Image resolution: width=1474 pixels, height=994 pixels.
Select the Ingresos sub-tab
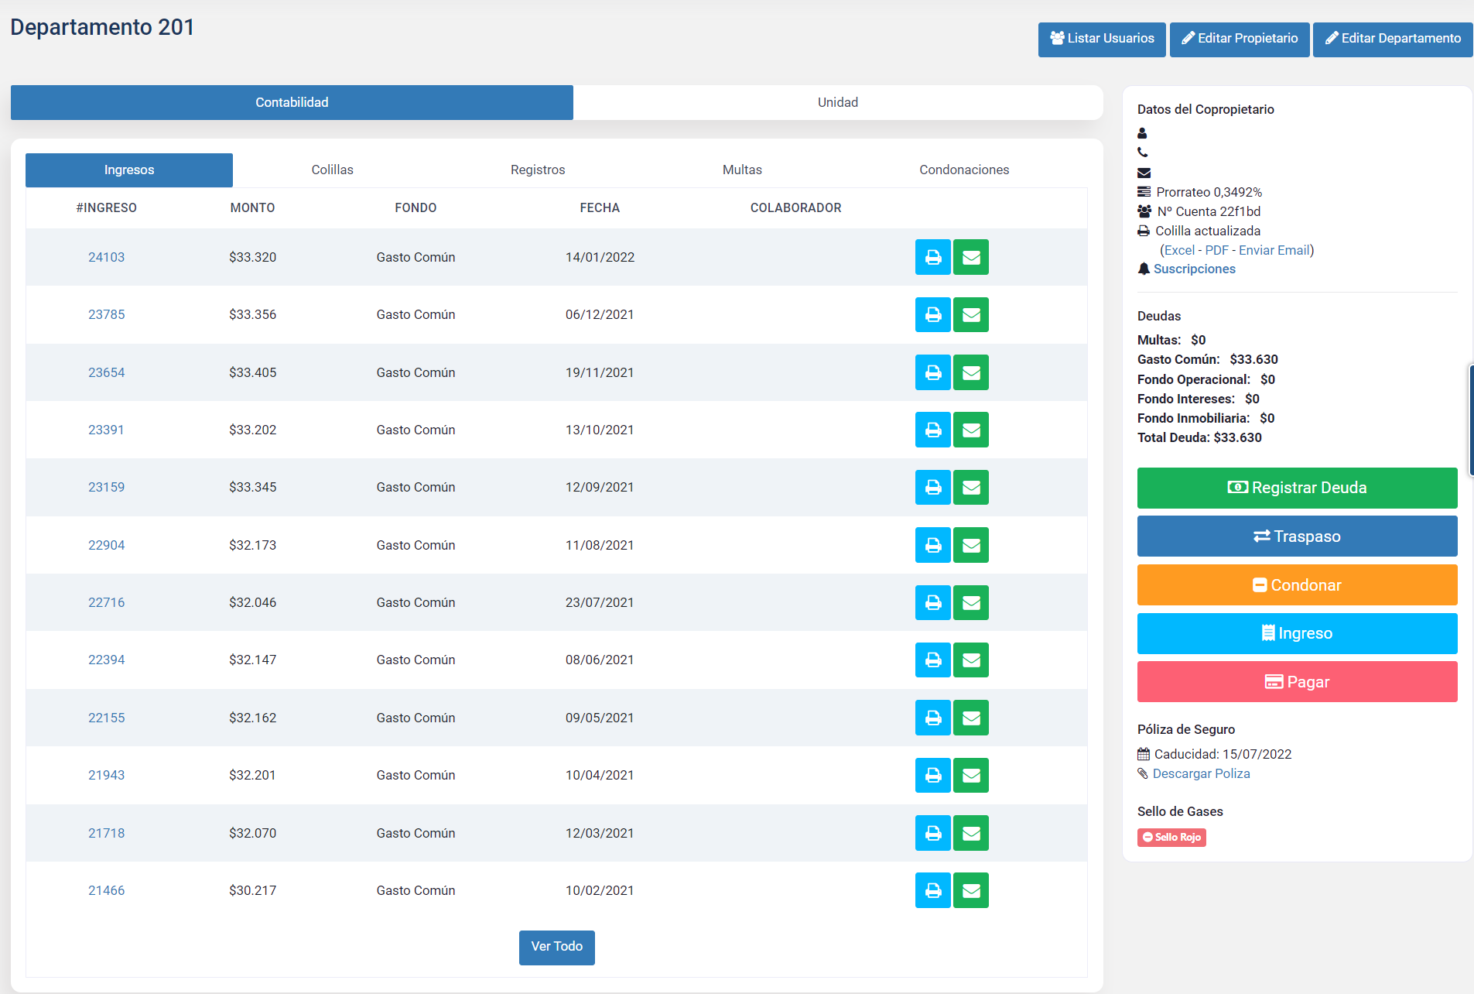pos(129,170)
